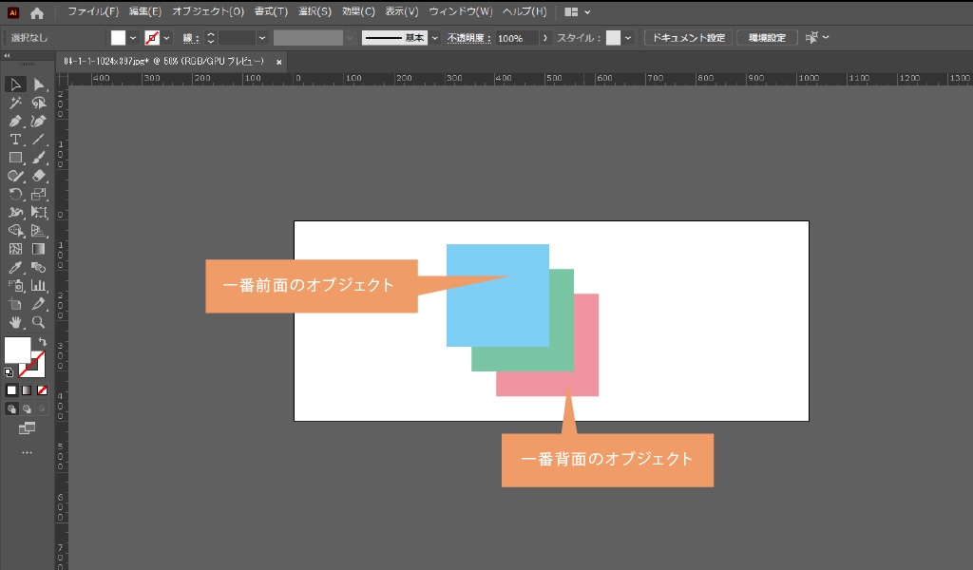973x570 pixels.
Task: Switch to the Hand tool
Action: click(x=15, y=322)
